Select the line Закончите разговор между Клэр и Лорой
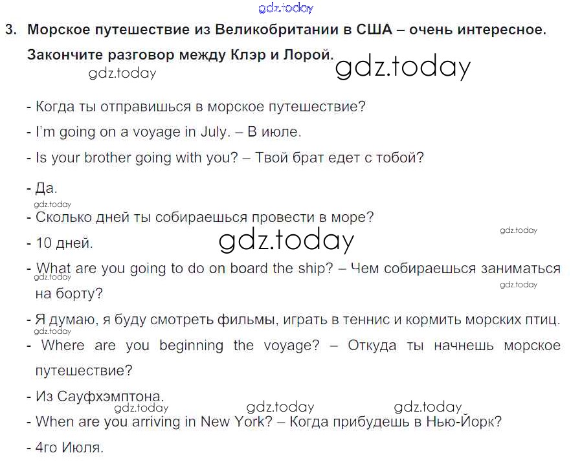 tap(180, 54)
